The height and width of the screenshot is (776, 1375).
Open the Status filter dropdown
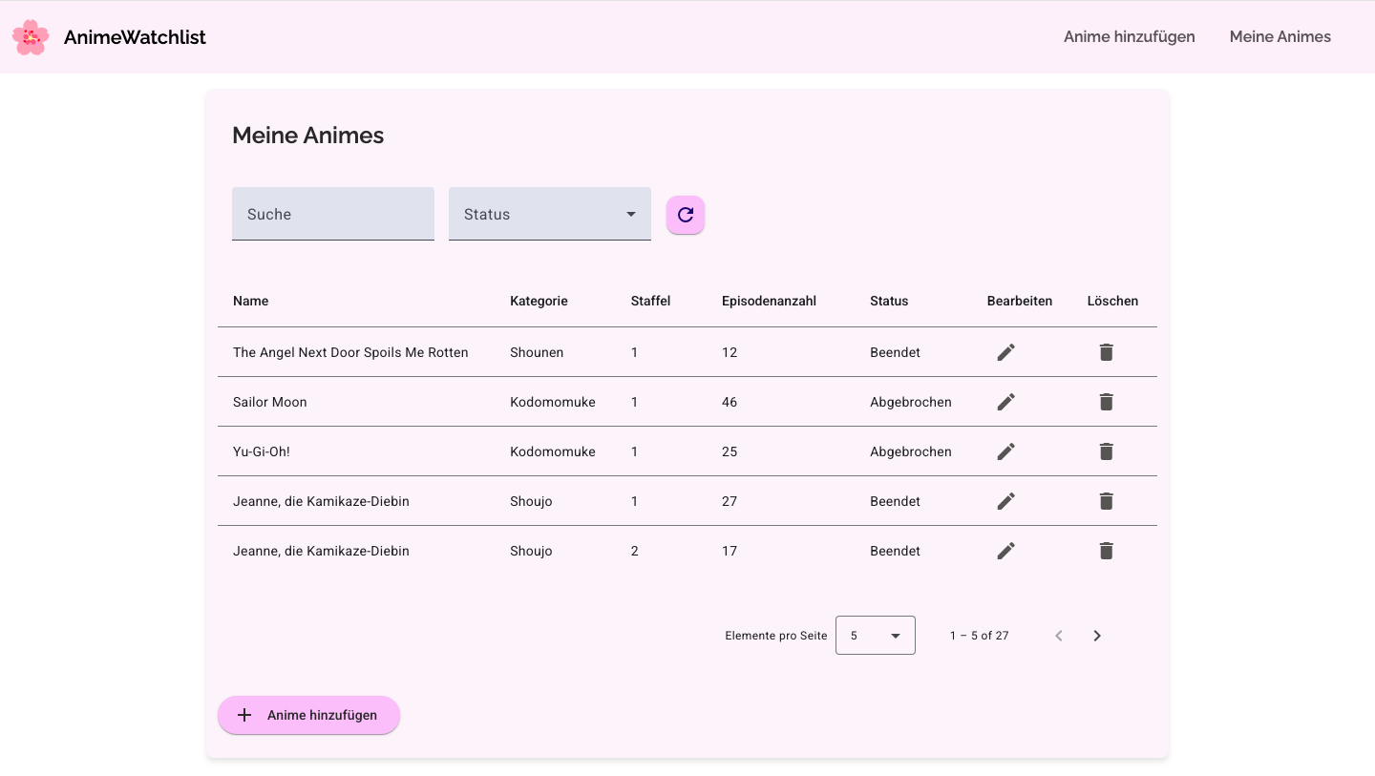(549, 214)
